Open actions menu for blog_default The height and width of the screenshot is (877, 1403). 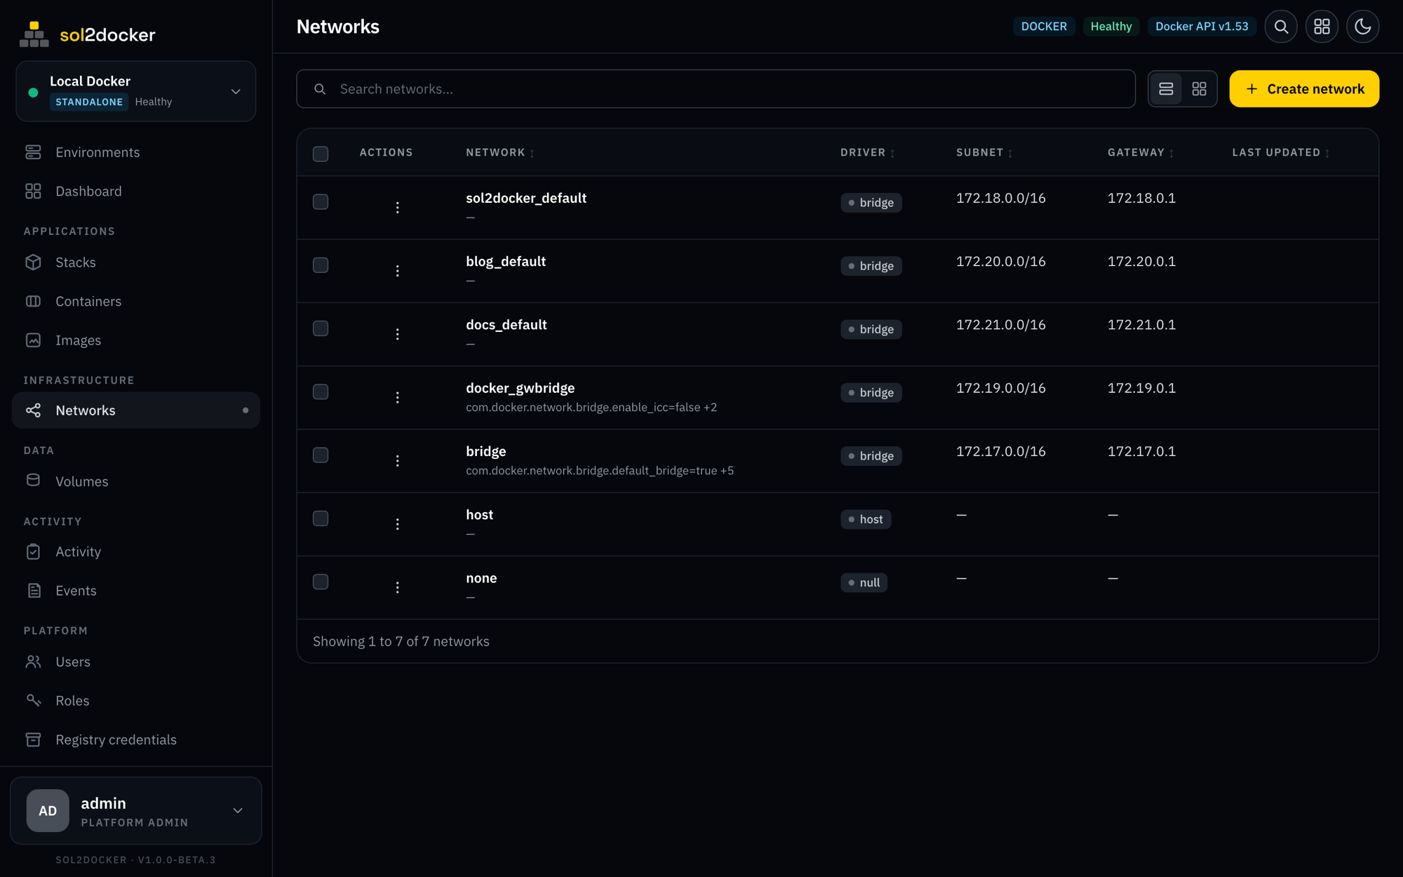tap(397, 271)
